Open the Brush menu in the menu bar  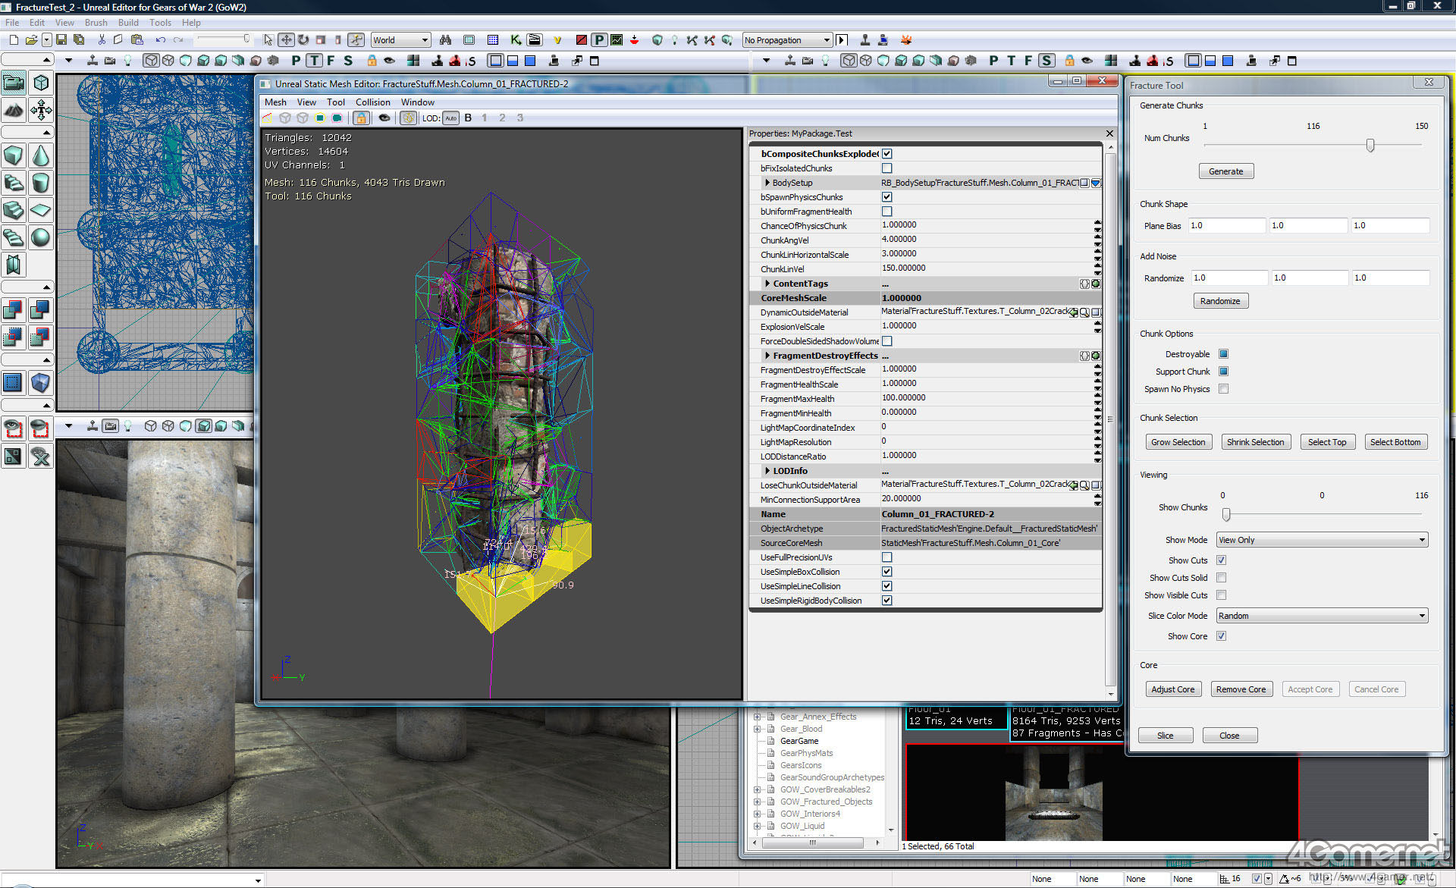click(96, 23)
